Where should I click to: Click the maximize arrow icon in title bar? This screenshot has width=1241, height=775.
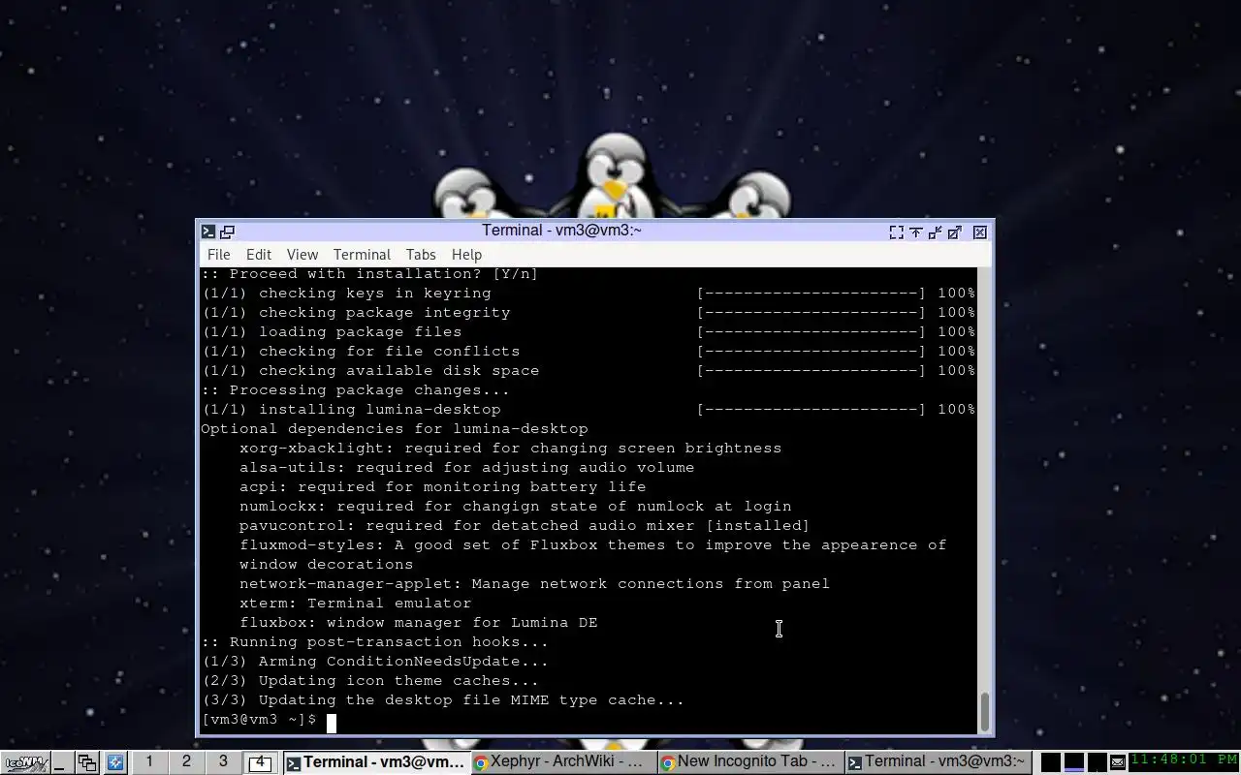pyautogui.click(x=955, y=232)
